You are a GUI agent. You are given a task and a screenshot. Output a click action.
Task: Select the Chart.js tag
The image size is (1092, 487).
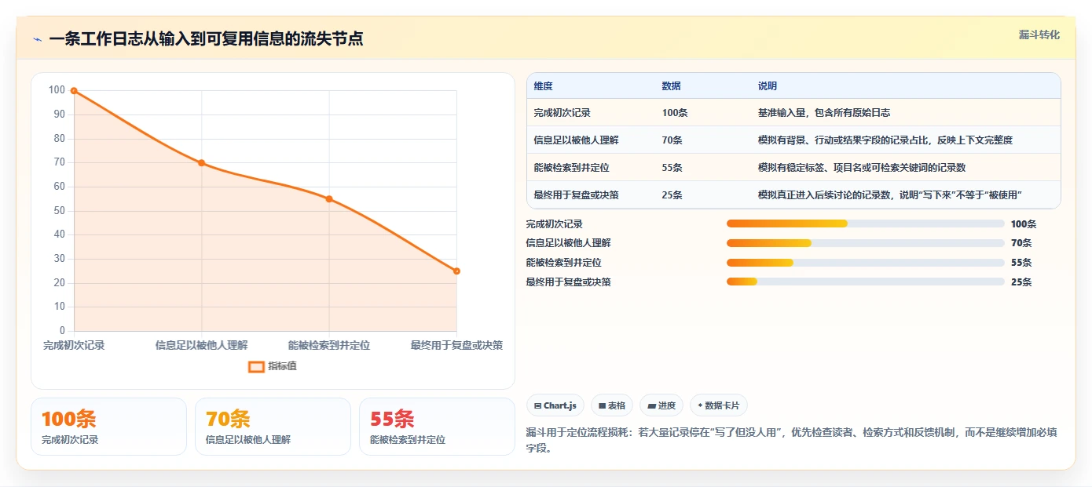pyautogui.click(x=555, y=405)
